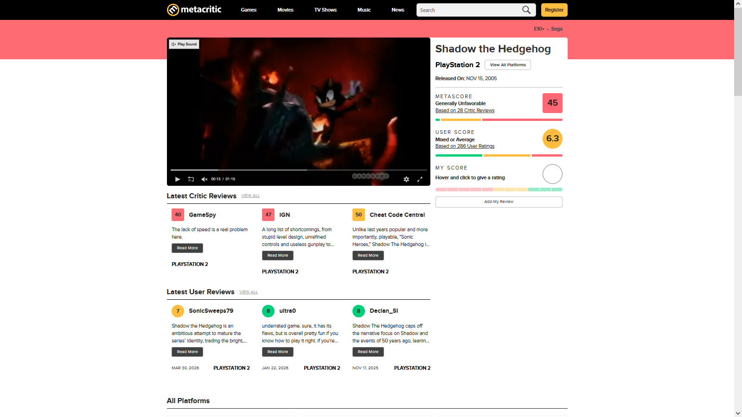Open the Sega publisher link
This screenshot has width=742, height=417.
(556, 29)
